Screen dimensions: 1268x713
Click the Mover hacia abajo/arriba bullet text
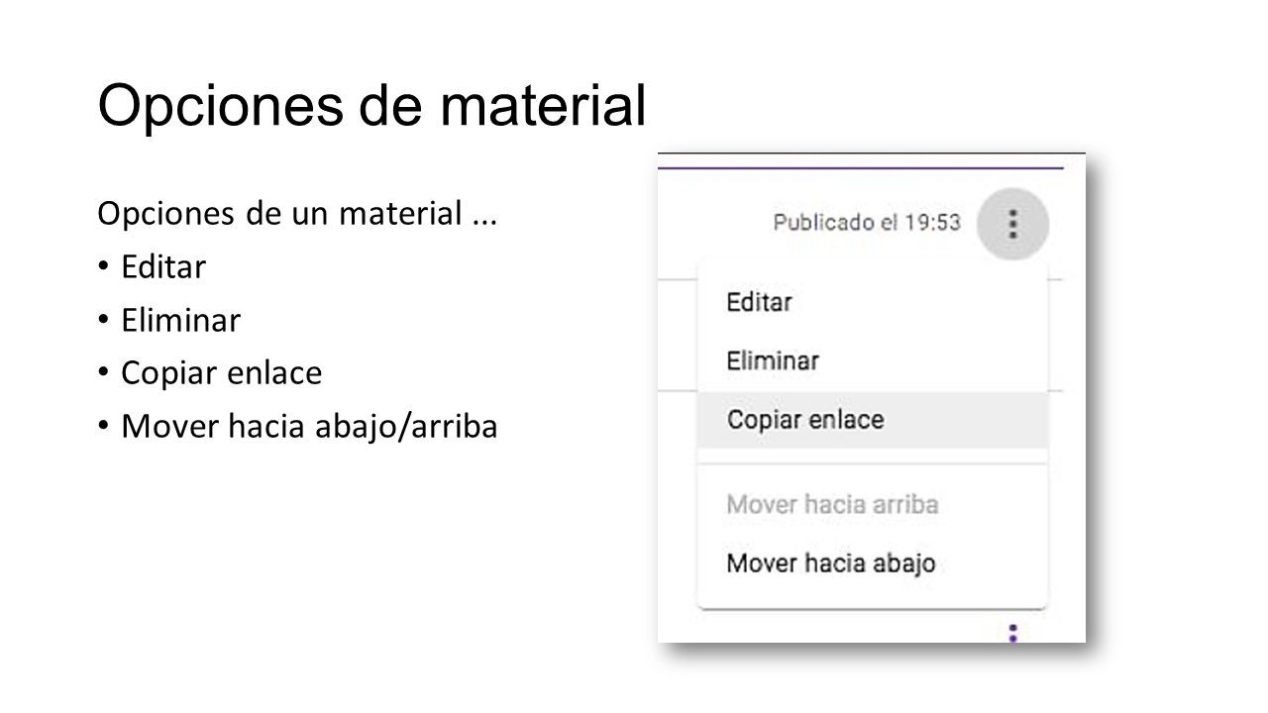point(309,427)
